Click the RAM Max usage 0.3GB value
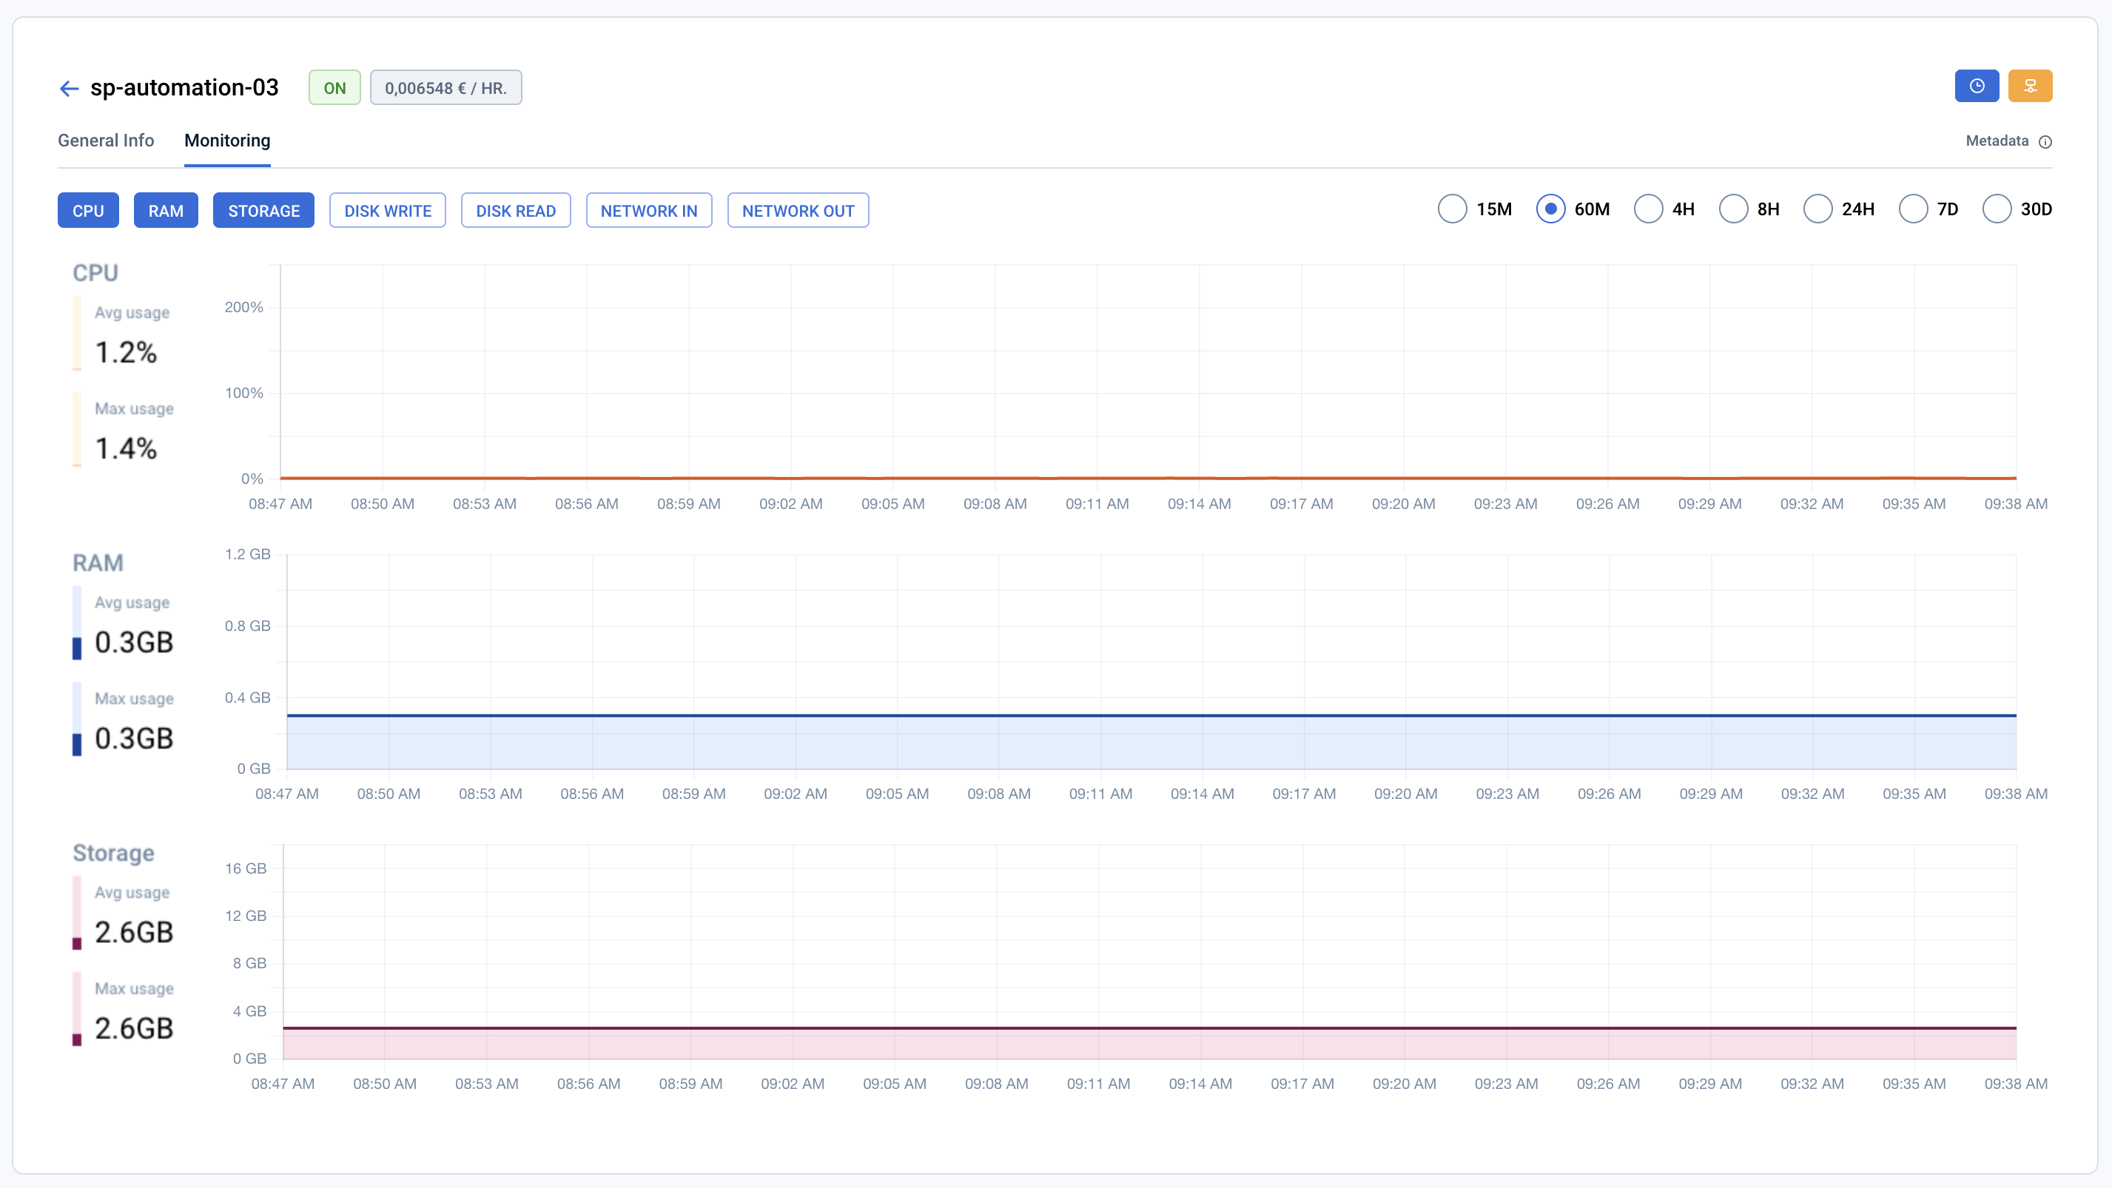 coord(134,738)
